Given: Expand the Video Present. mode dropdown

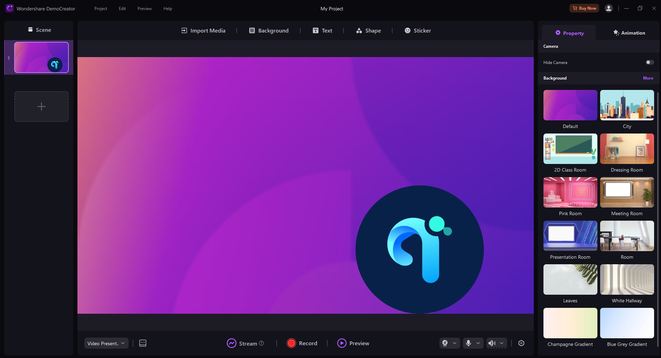Looking at the screenshot, I should 106,343.
